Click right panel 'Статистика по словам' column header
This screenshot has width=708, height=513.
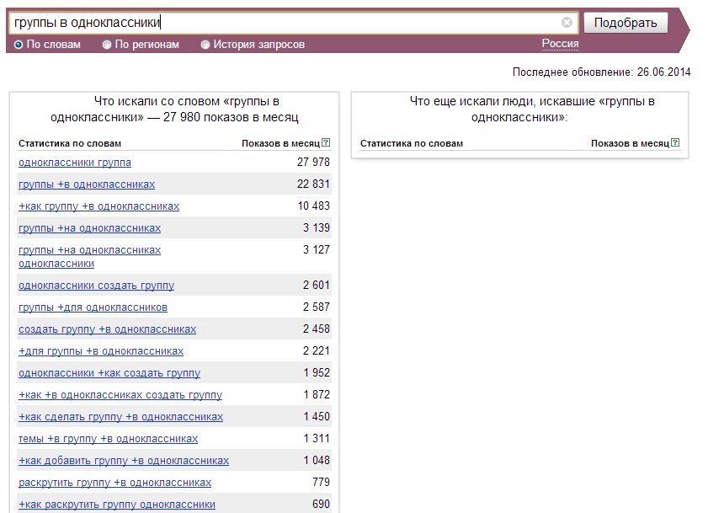coord(412,143)
